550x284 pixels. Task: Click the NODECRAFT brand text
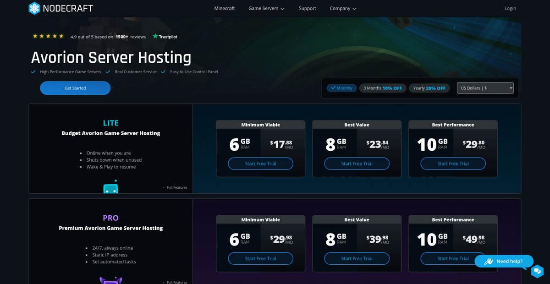point(68,8)
